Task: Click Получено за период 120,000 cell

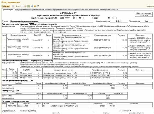Action: (79, 85)
